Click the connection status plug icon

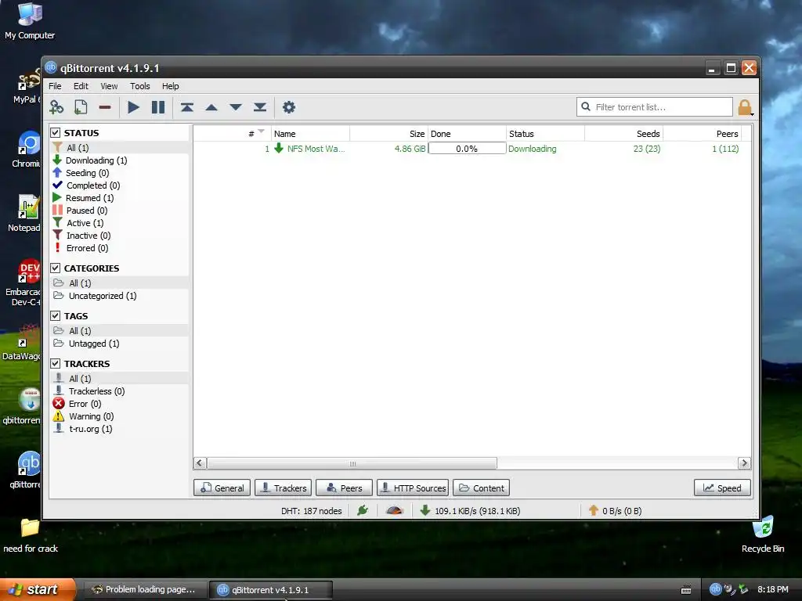click(x=363, y=510)
